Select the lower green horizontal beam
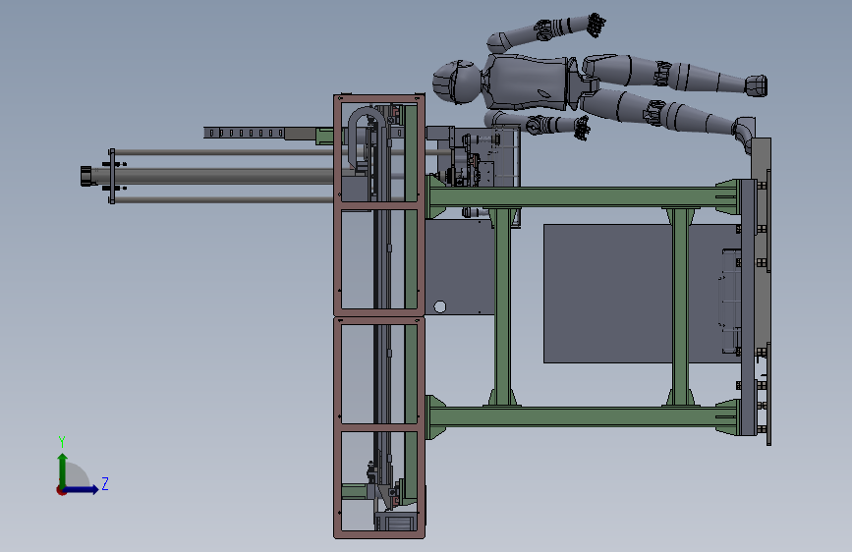Viewport: 852px width, 552px height. tap(582, 416)
